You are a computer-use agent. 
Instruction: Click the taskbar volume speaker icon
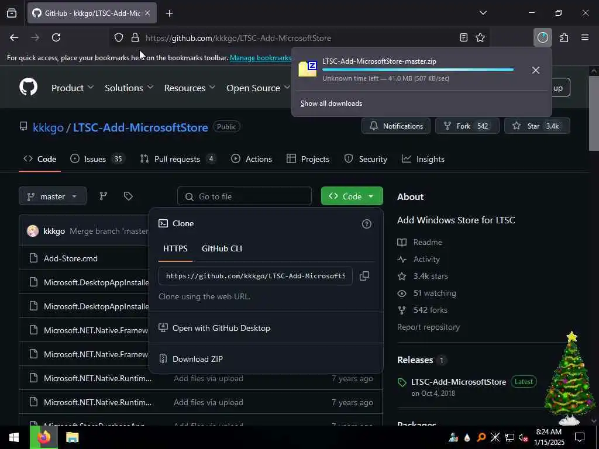click(522, 437)
